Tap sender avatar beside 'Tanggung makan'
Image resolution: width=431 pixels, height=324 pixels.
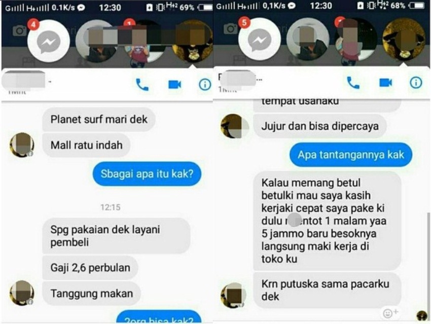pos(22,293)
